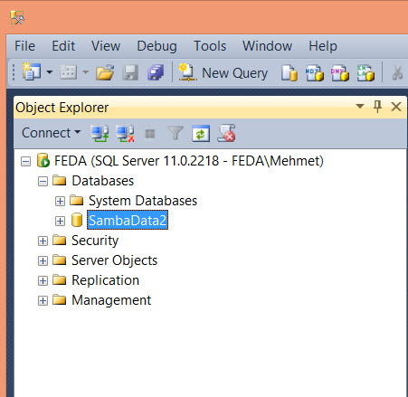
Task: Select the SambaData2 database
Action: pos(128,221)
